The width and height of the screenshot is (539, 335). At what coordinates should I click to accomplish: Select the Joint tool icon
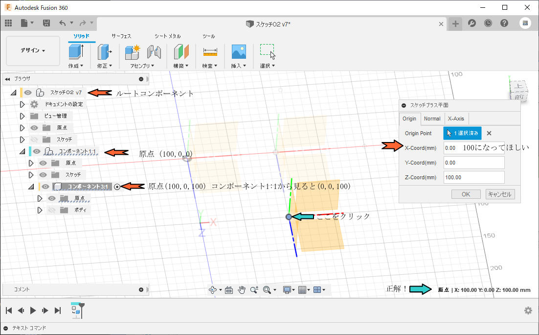tap(154, 52)
